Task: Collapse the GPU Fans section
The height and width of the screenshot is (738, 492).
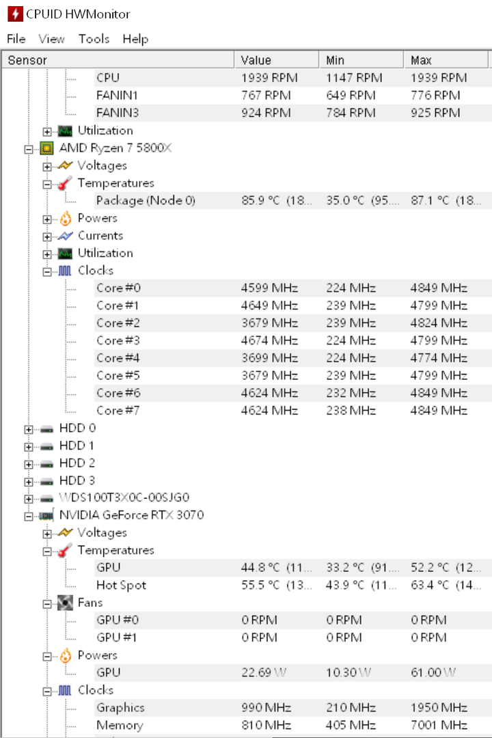Action: coord(47,604)
